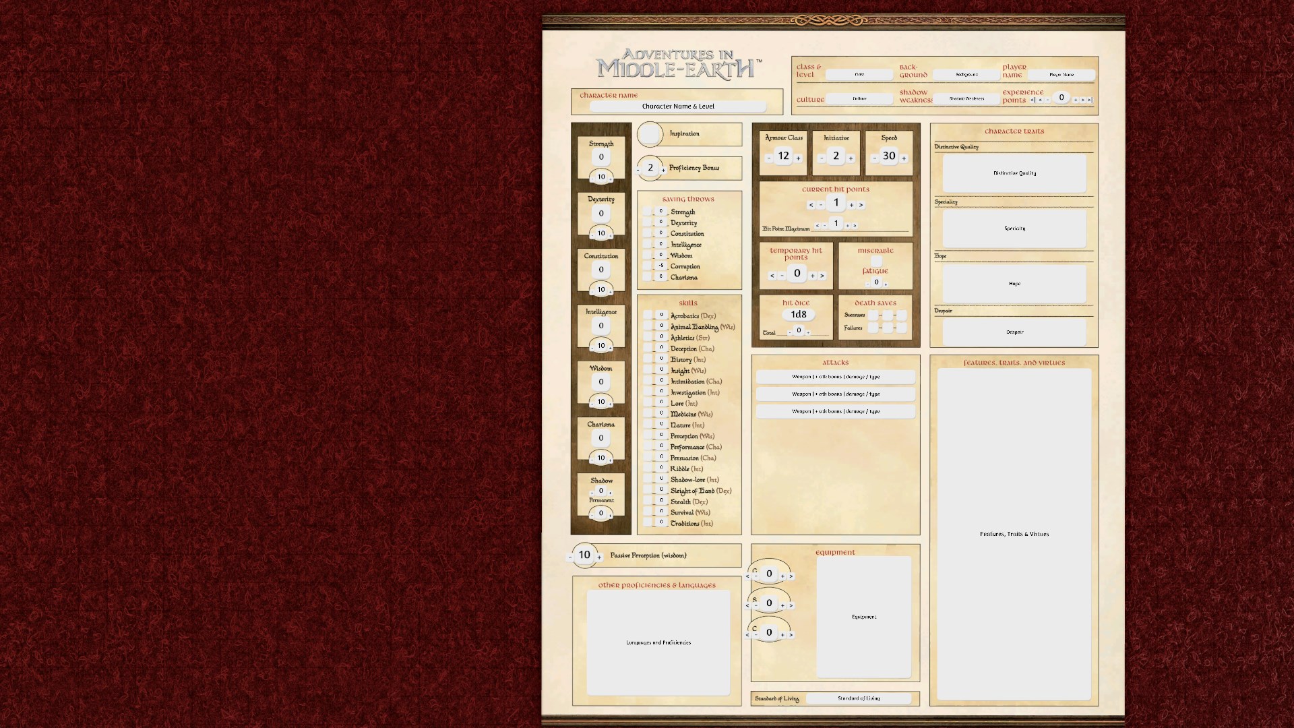Click the temporary hit points left arrow
1294x728 pixels.
click(772, 276)
